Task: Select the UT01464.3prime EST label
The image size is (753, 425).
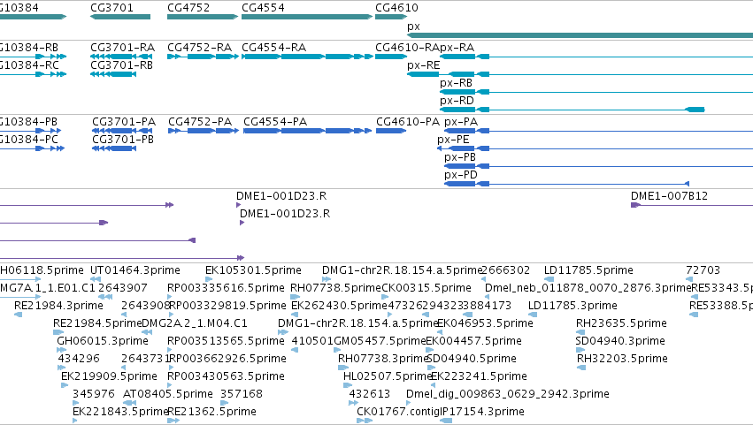Action: pos(135,270)
